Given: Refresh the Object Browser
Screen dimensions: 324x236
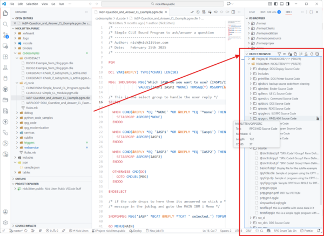Looking at the screenshot, I should point(312,54).
